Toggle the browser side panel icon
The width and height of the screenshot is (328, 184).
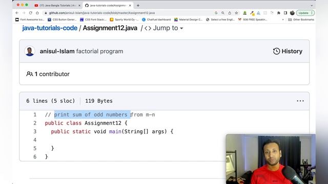click(x=285, y=13)
